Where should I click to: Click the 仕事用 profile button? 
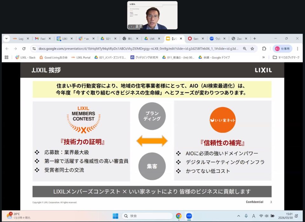(x=282, y=49)
